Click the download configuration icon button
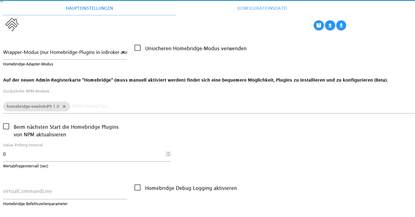The width and height of the screenshot is (415, 217). 341,26
